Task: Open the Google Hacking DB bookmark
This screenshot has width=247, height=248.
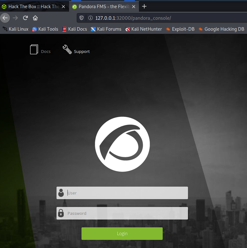Action: (221, 29)
